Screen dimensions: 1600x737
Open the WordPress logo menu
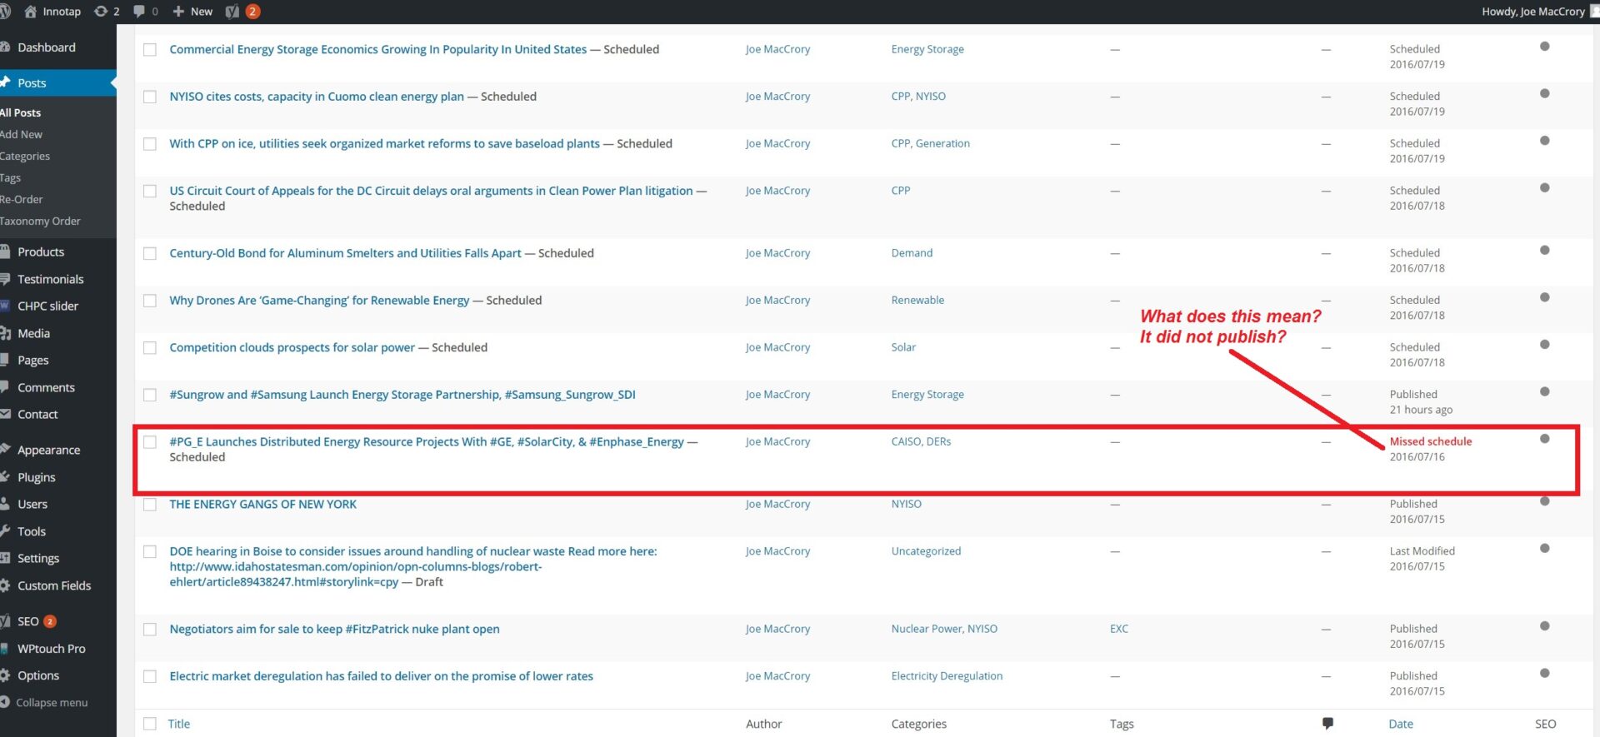coord(5,12)
